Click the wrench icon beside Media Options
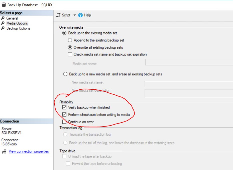 (3, 23)
